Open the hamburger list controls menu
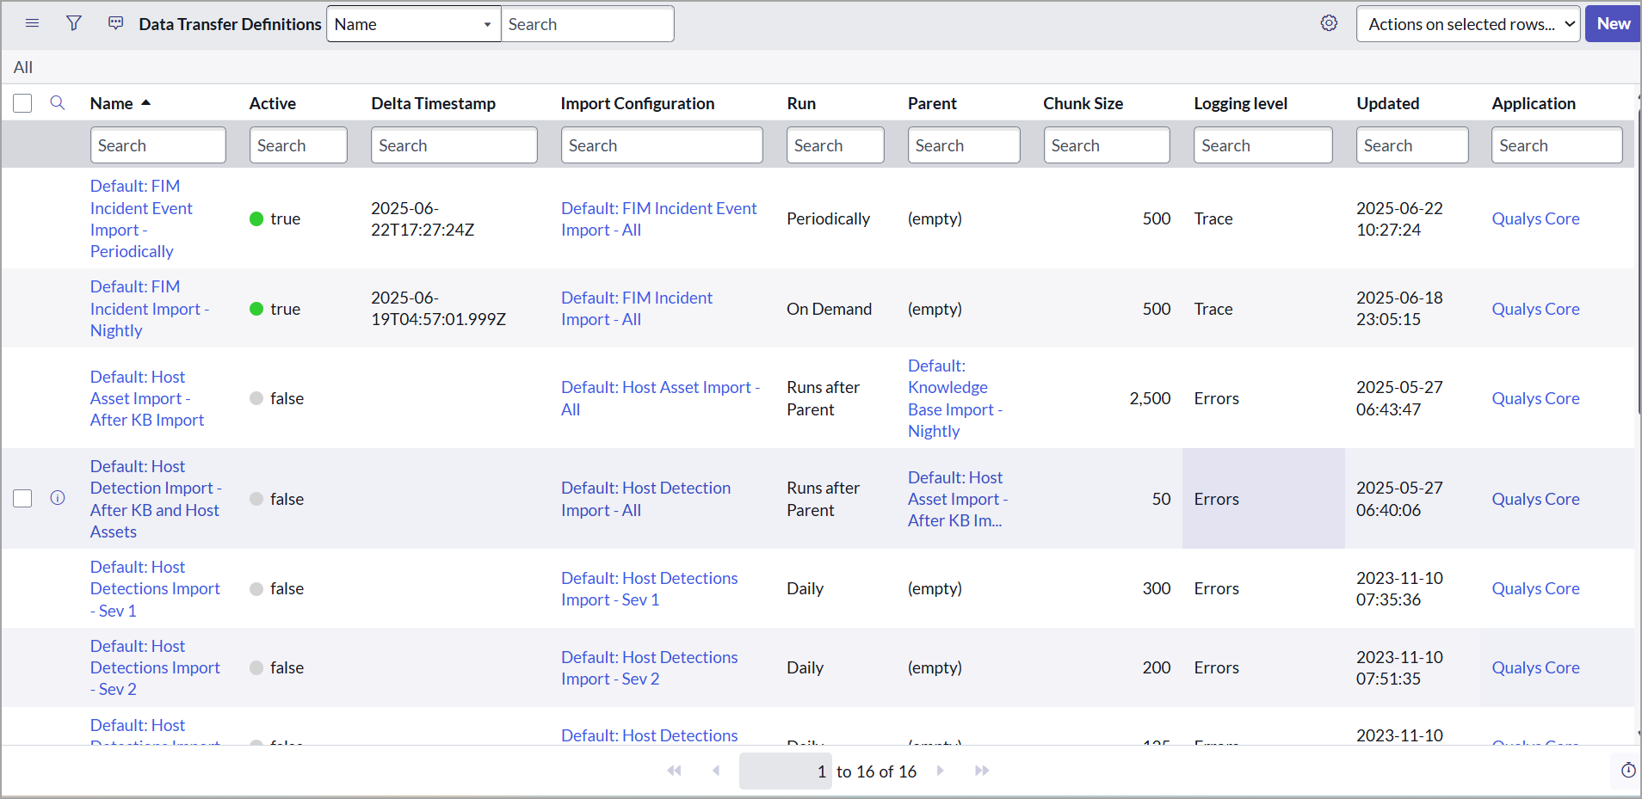1642x799 pixels. coord(32,23)
